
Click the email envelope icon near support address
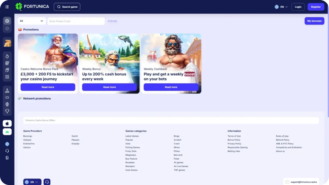[x=287, y=182]
